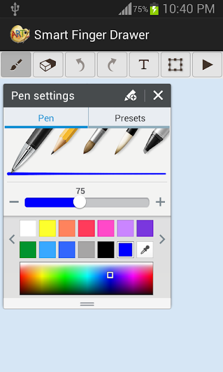Screen dimensions: 223x372
Task: Undo the last stroke
Action: tap(80, 65)
